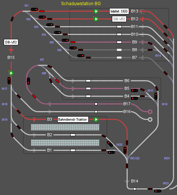Click the W24 turnout label
This screenshot has height=195, width=177.
pos(167,158)
